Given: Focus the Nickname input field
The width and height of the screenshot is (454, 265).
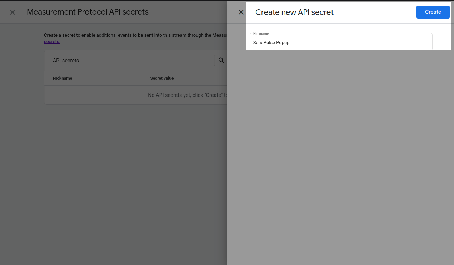Looking at the screenshot, I should point(341,42).
